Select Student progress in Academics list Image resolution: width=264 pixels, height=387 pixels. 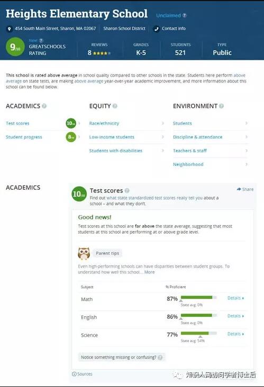[x=24, y=137]
